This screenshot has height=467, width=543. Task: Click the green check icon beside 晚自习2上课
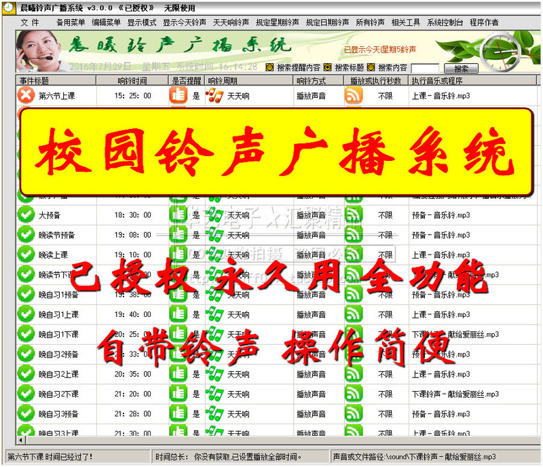[x=26, y=374]
